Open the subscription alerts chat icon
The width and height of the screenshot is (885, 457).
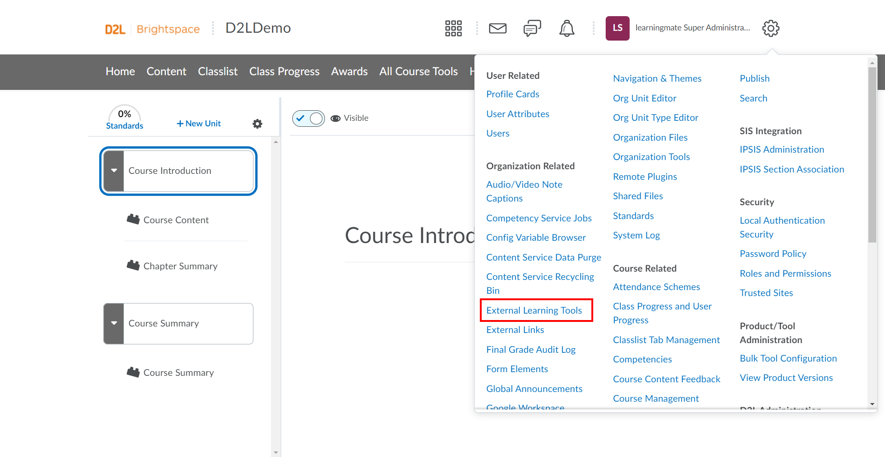tap(532, 28)
